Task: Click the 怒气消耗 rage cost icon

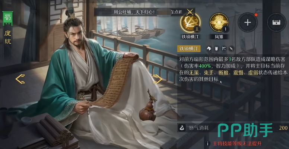Action: 182,128
